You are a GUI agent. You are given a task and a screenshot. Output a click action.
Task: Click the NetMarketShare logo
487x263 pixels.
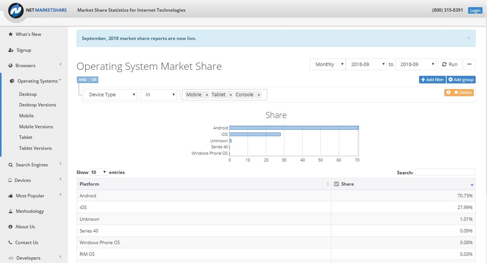pos(37,11)
